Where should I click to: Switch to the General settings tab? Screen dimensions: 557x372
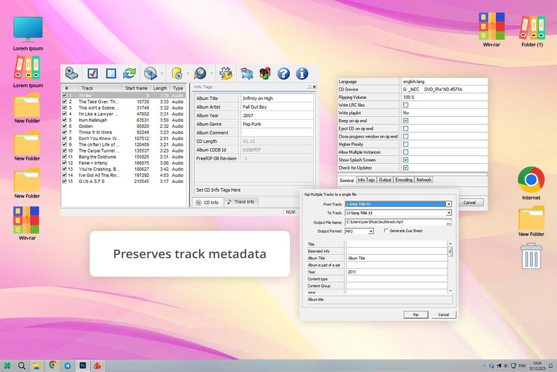[346, 180]
